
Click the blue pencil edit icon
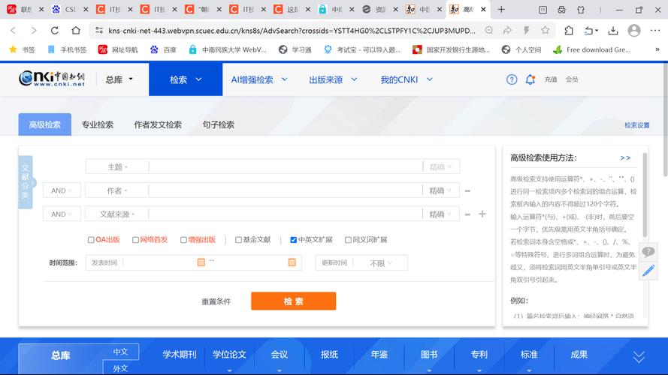click(x=648, y=271)
